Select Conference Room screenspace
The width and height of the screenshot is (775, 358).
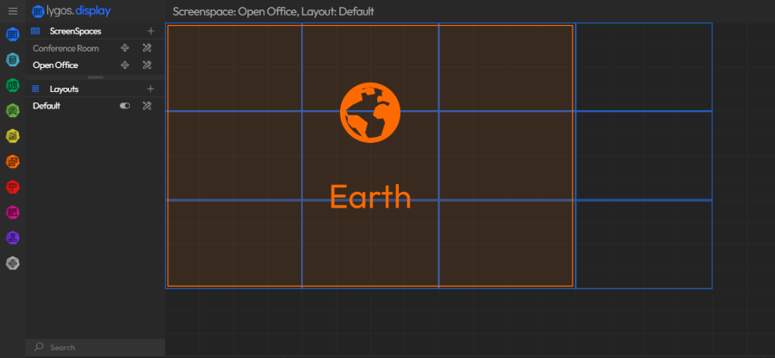(65, 48)
